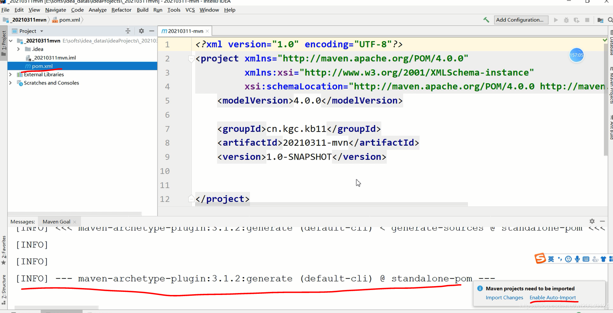Open Project Structure icon in toolbar
This screenshot has width=613, height=313.
click(600, 20)
